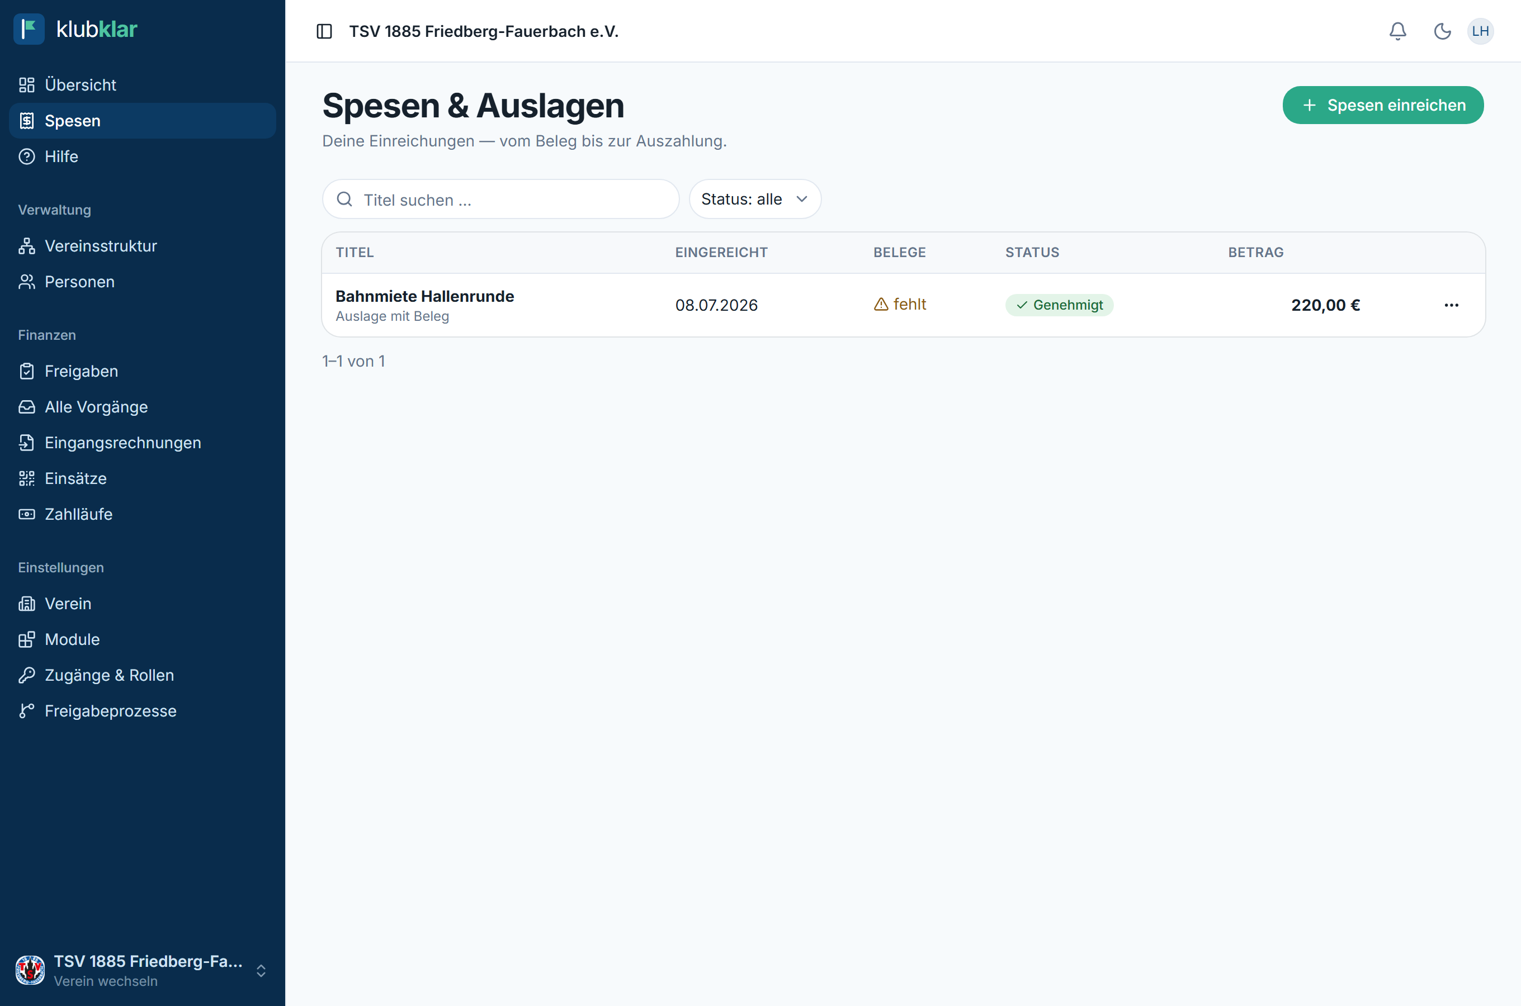Viewport: 1521px width, 1006px height.
Task: Click the Freigabeprozesse branch icon
Action: click(x=27, y=711)
